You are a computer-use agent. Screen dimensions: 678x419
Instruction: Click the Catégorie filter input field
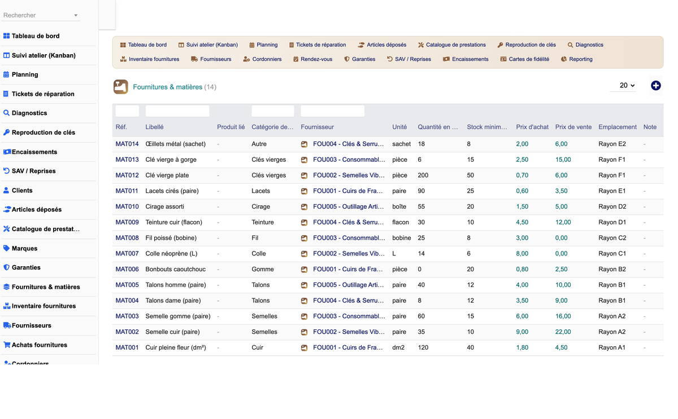tap(273, 111)
